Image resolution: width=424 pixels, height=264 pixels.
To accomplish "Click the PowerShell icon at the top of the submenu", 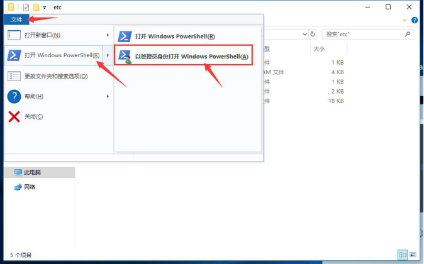I will click(125, 36).
